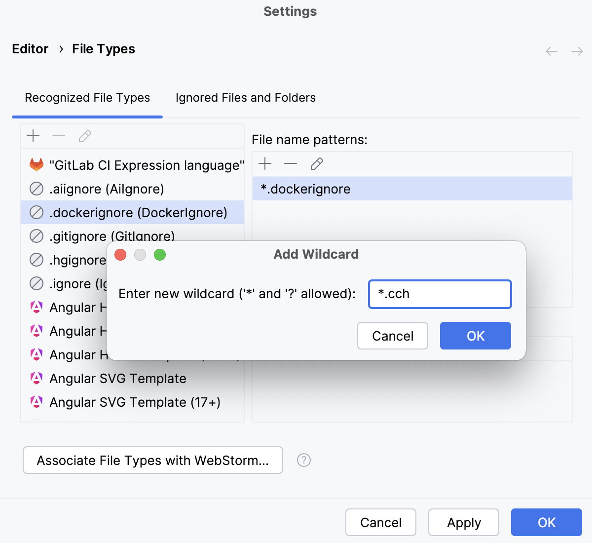This screenshot has height=543, width=592.
Task: Click Associate File Types with WebStorm
Action: (x=152, y=460)
